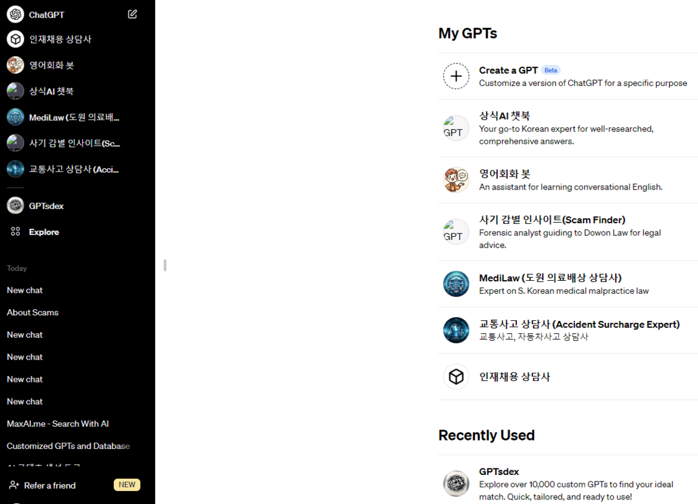698x504 pixels.
Task: Open 영어회화 봇 from the sidebar list
Action: (52, 65)
